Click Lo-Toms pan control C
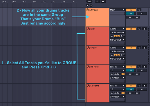This screenshot has width=150, height=106. pos(142,89)
